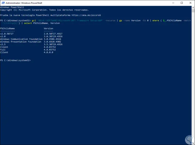Click the 'Full' row name
The image size is (195, 145).
[x=3, y=50]
